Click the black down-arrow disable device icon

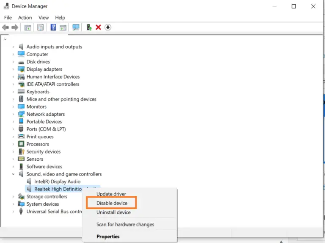[108, 28]
